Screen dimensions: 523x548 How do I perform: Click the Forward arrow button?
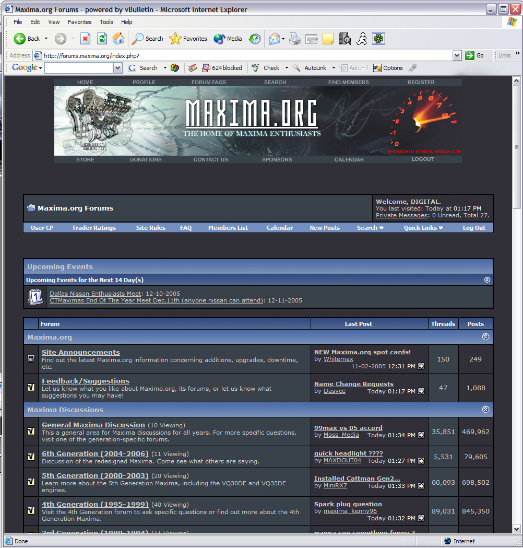pyautogui.click(x=61, y=39)
